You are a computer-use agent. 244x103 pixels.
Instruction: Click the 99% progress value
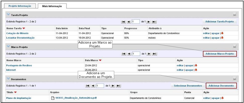pos(127,33)
